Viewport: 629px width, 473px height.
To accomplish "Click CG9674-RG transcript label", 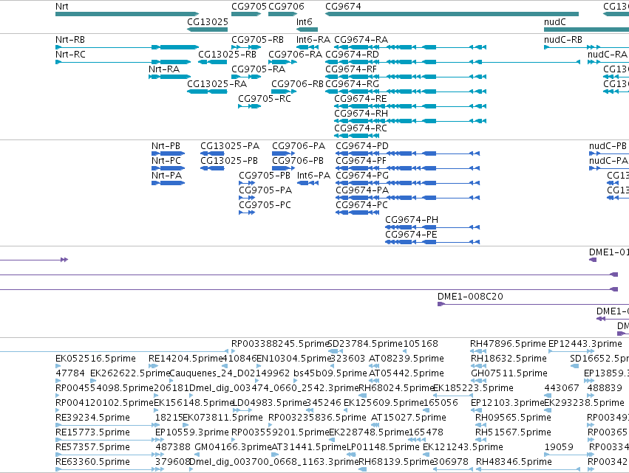I will [353, 84].
